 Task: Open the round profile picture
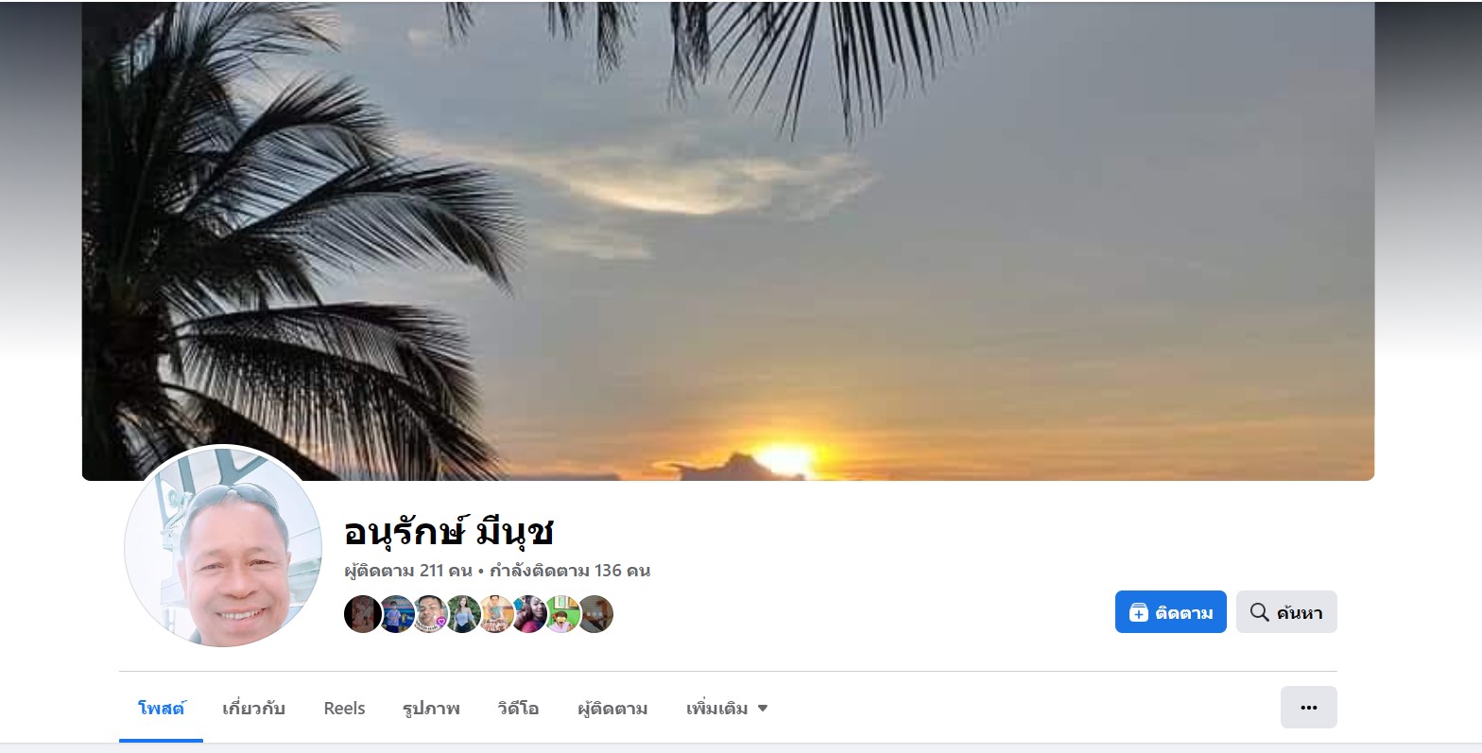point(223,546)
